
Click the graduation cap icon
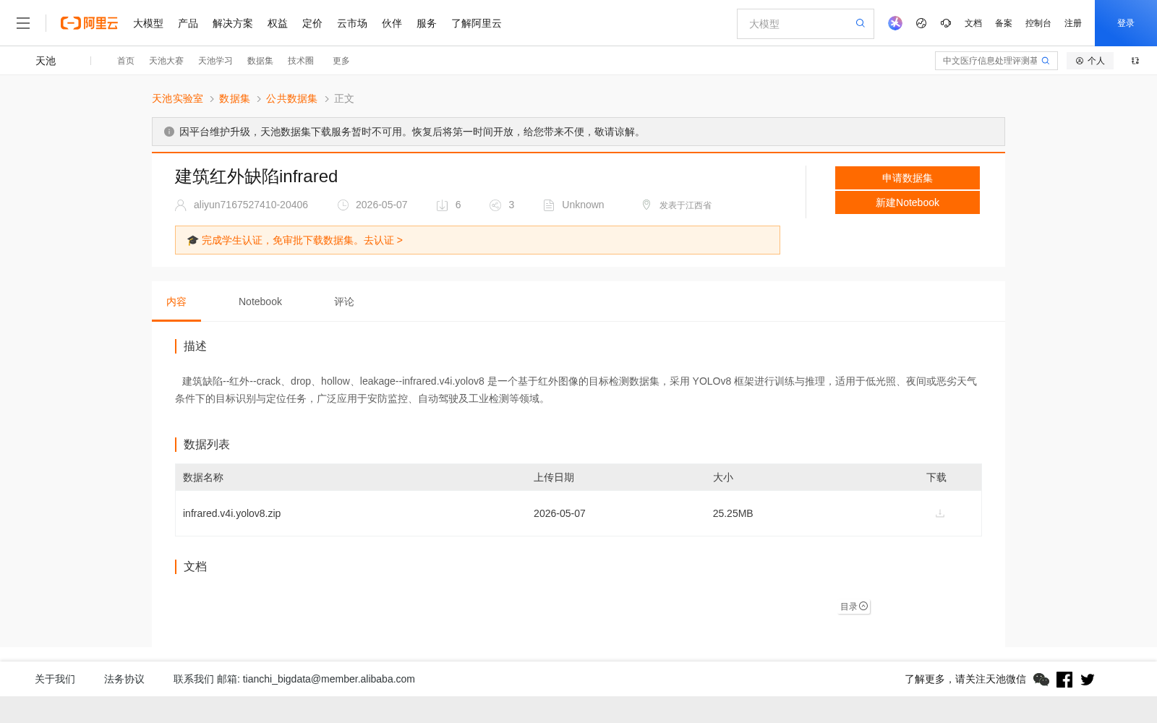pyautogui.click(x=192, y=240)
